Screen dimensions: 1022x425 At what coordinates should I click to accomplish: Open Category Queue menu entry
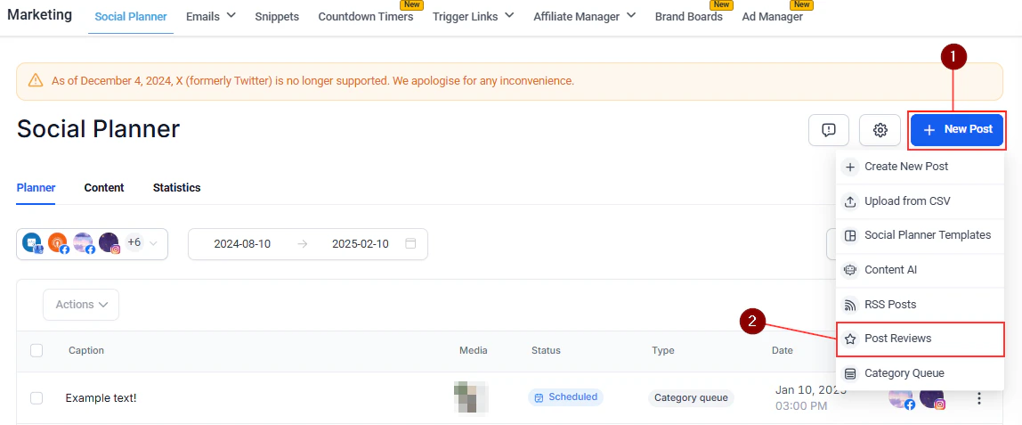tap(920, 373)
